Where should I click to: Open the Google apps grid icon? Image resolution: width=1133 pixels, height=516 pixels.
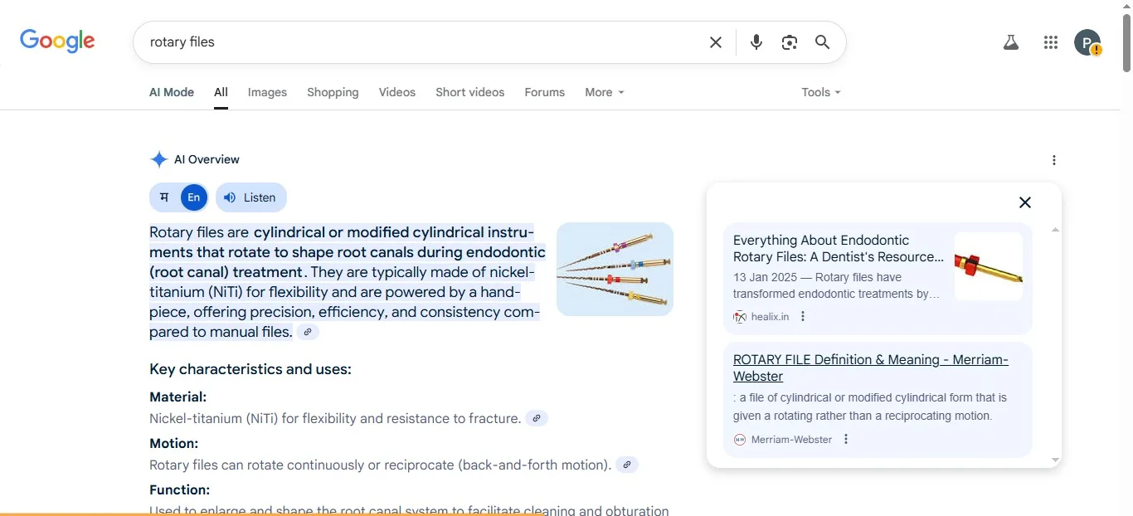point(1051,42)
